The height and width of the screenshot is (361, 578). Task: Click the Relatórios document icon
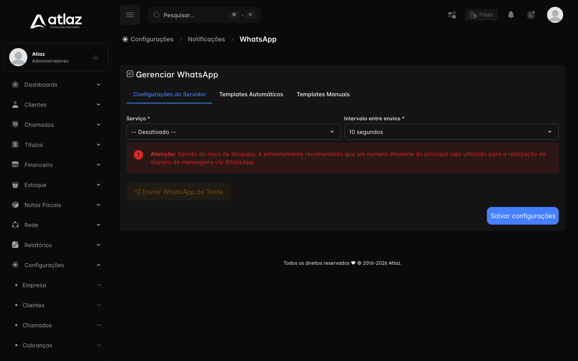point(15,245)
